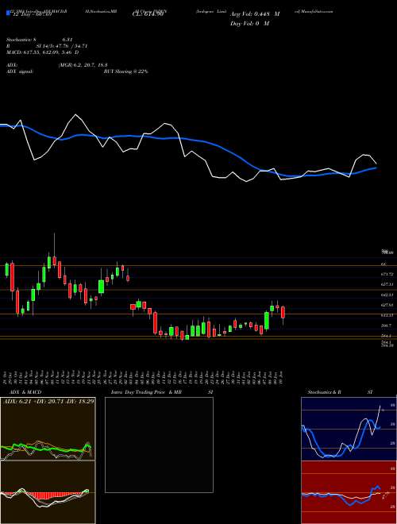397x524 pixels.
Task: Select the Stochastics: 8 reading line
Action: coord(40,40)
